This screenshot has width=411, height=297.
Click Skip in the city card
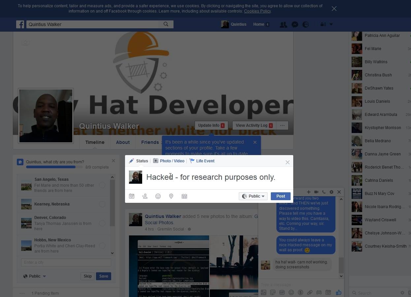coord(87,276)
